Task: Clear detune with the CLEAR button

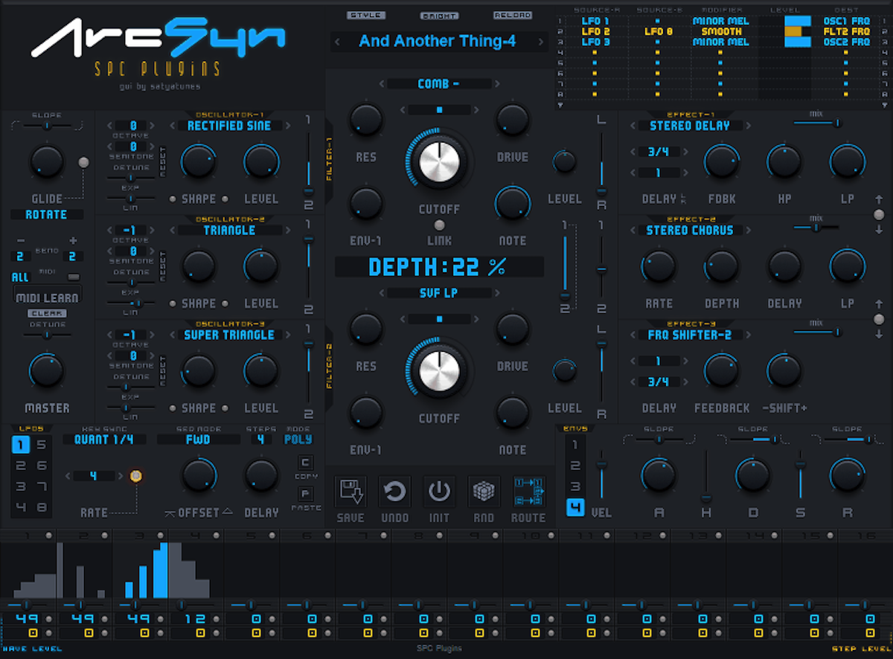Action: point(47,313)
